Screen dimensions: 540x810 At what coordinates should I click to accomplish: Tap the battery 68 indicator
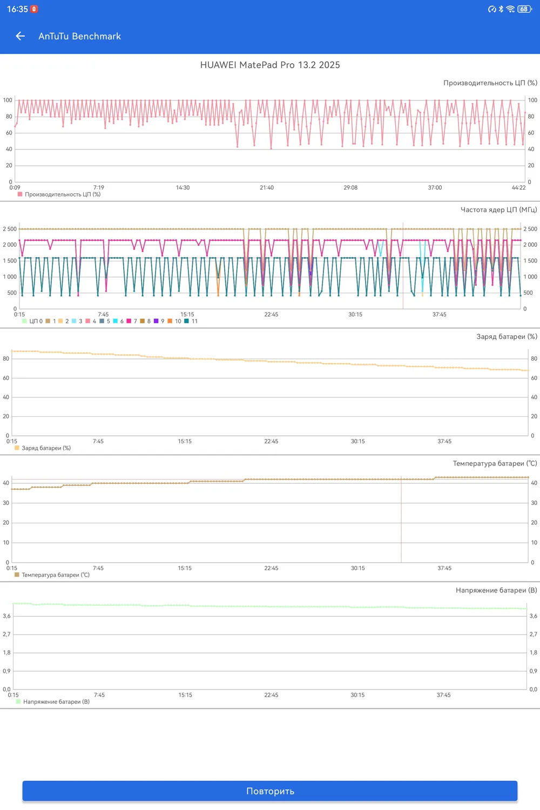(524, 9)
